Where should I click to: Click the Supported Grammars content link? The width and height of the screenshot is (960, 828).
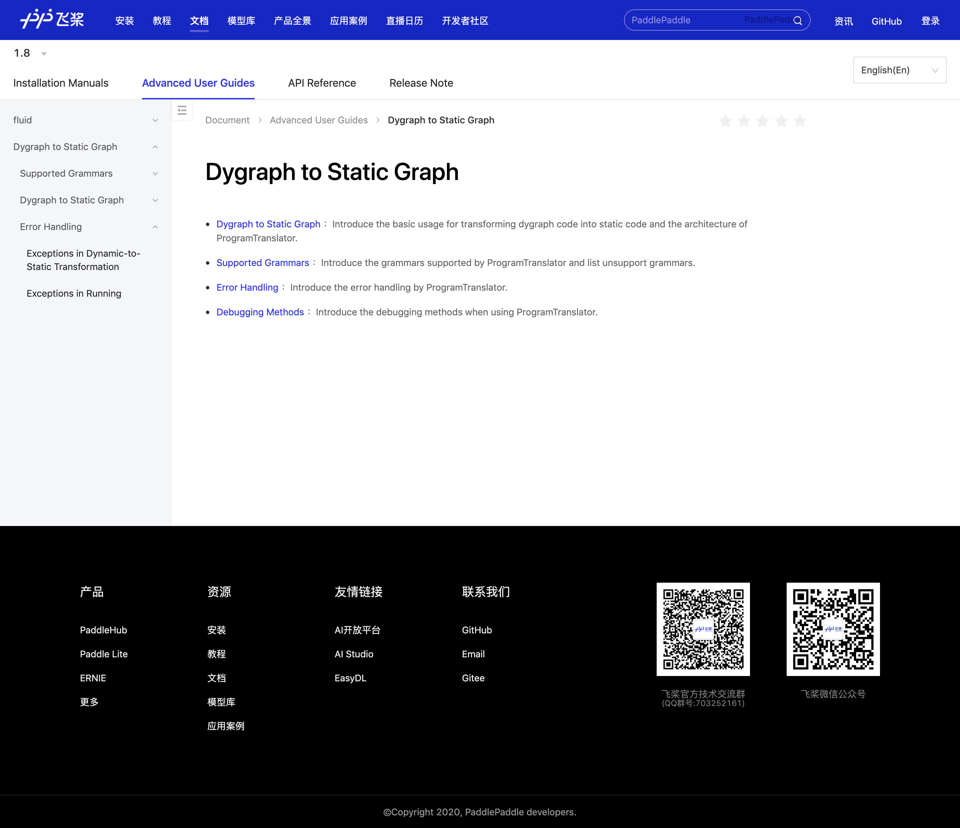click(x=262, y=263)
